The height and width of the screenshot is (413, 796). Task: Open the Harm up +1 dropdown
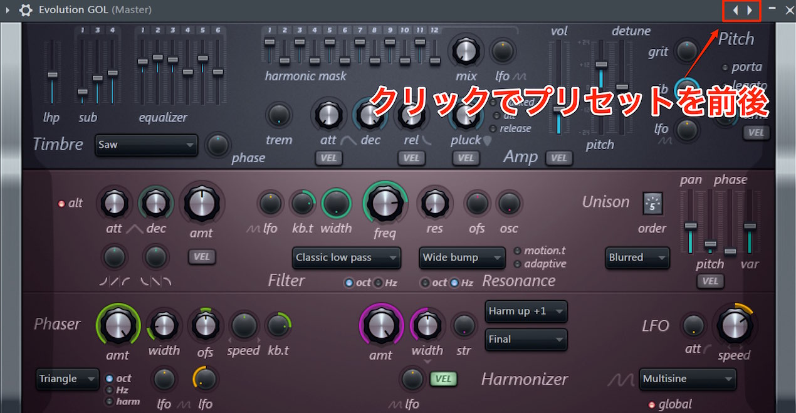click(x=526, y=311)
